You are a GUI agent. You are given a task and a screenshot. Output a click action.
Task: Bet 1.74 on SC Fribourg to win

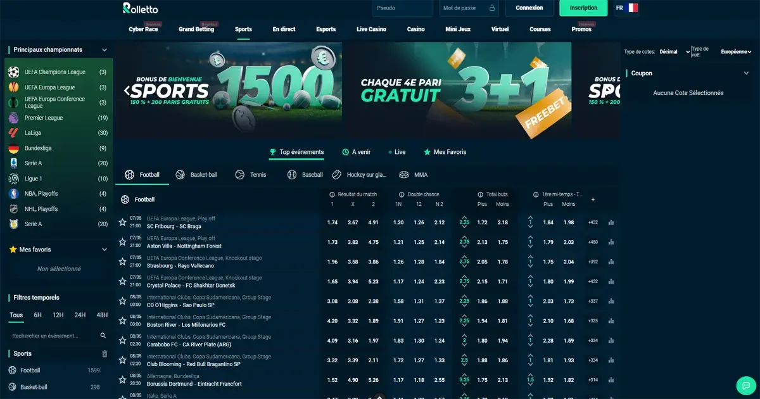tap(332, 222)
